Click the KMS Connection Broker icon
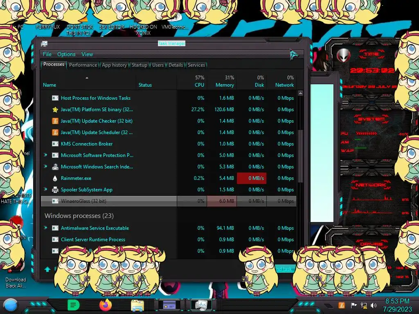 55,144
